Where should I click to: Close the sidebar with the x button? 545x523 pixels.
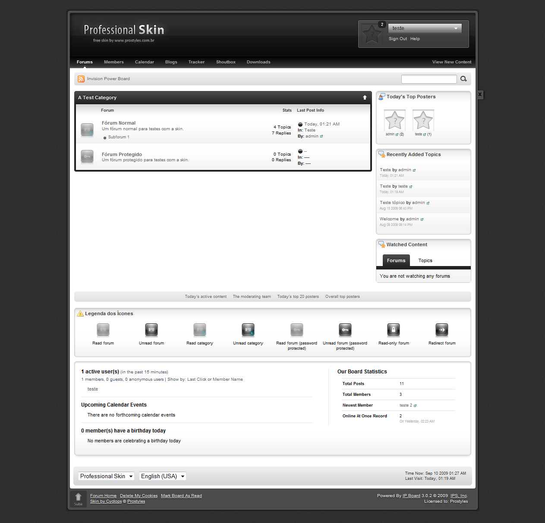(x=480, y=94)
